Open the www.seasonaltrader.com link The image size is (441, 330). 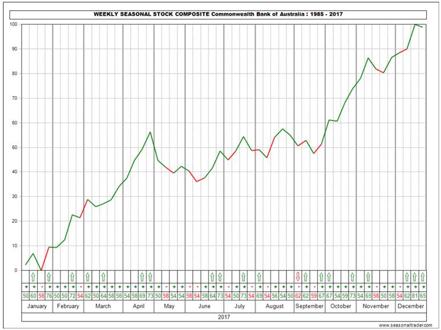[405, 325]
